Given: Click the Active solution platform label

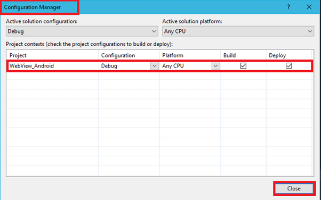Looking at the screenshot, I should tap(192, 21).
